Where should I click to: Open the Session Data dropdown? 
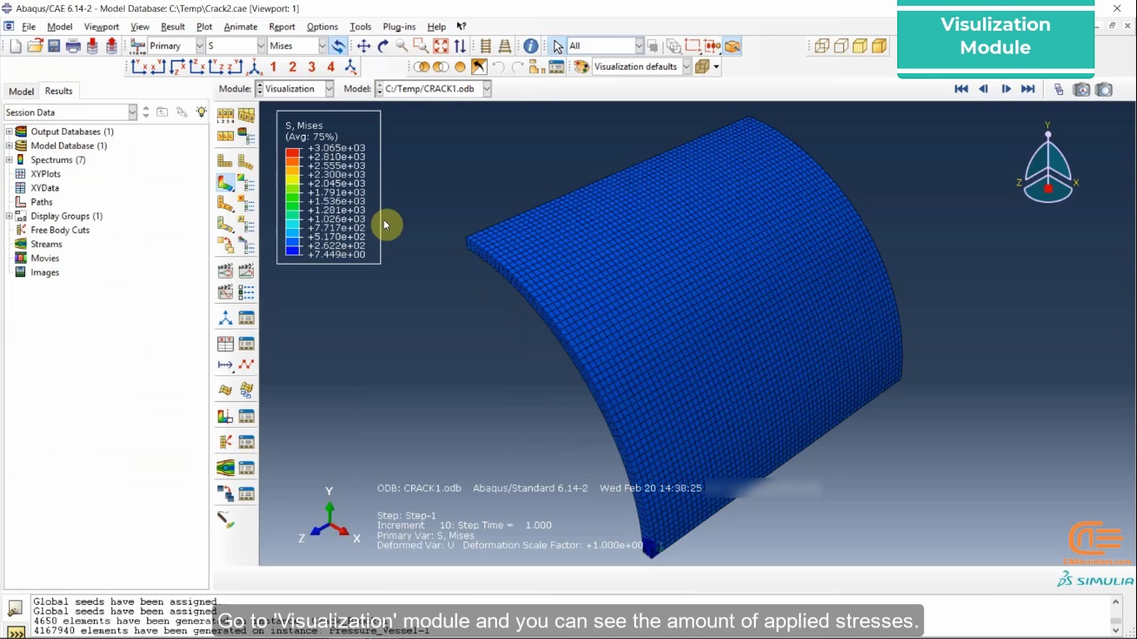[x=71, y=112]
